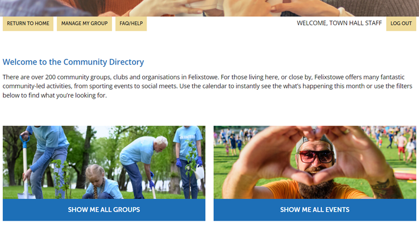This screenshot has width=419, height=233.
Task: Click Show Me All Groups banner button
Action: [x=104, y=210]
